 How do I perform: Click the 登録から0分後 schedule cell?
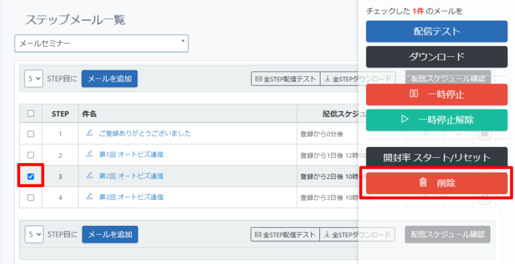(322, 134)
